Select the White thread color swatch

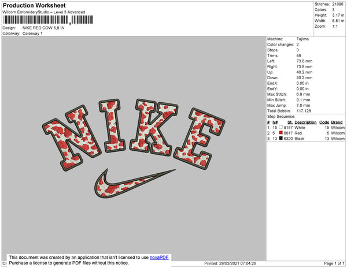click(281, 127)
